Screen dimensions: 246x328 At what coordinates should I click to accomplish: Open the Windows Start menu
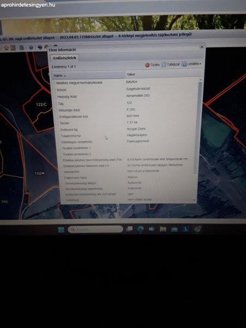(x=61, y=230)
